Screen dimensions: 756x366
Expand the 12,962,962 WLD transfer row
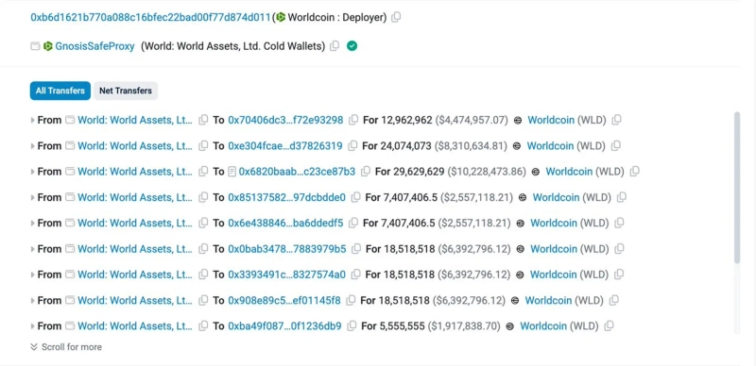point(33,120)
